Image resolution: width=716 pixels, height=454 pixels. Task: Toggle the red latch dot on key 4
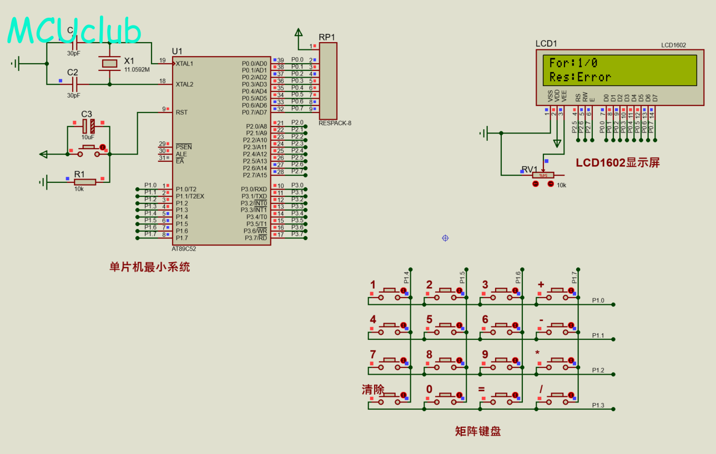tap(404, 325)
